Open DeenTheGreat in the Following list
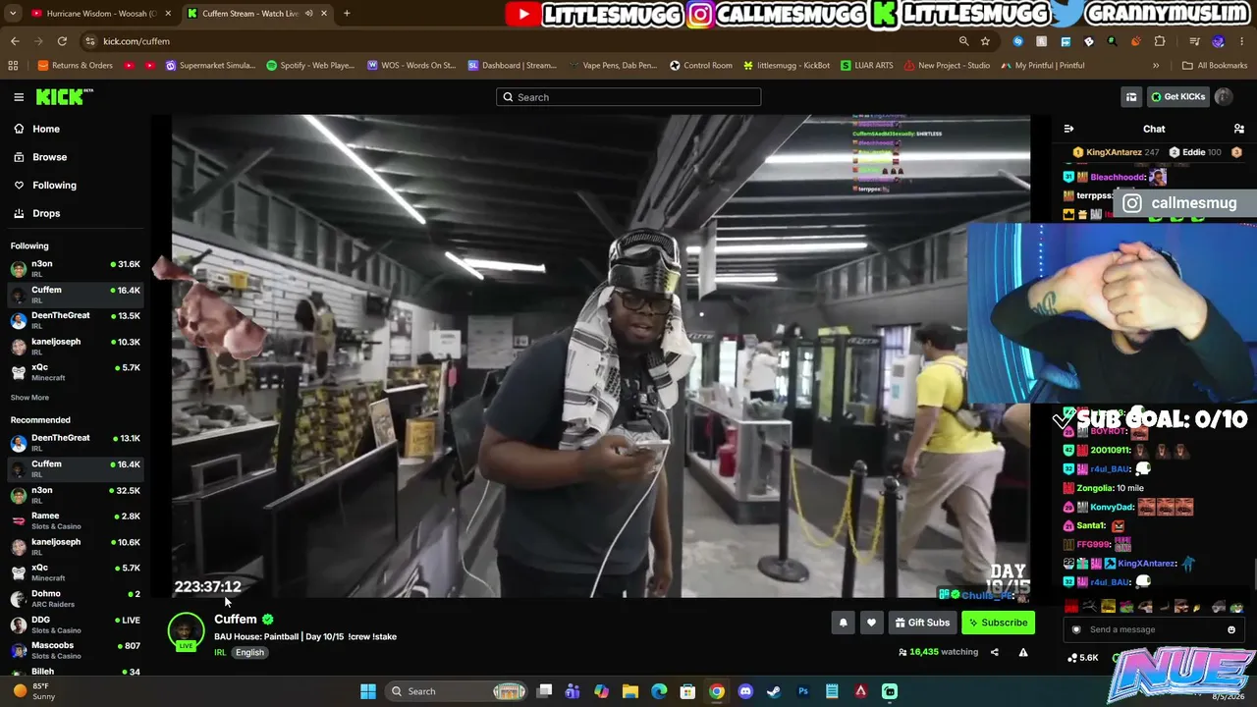Viewport: 1257px width, 707px height. tap(75, 320)
